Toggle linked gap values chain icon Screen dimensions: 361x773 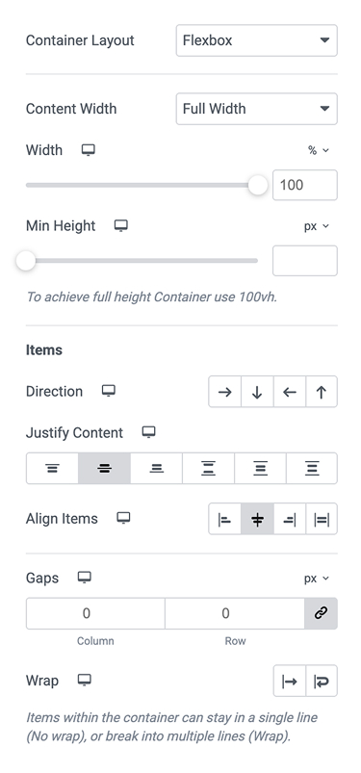pos(322,614)
